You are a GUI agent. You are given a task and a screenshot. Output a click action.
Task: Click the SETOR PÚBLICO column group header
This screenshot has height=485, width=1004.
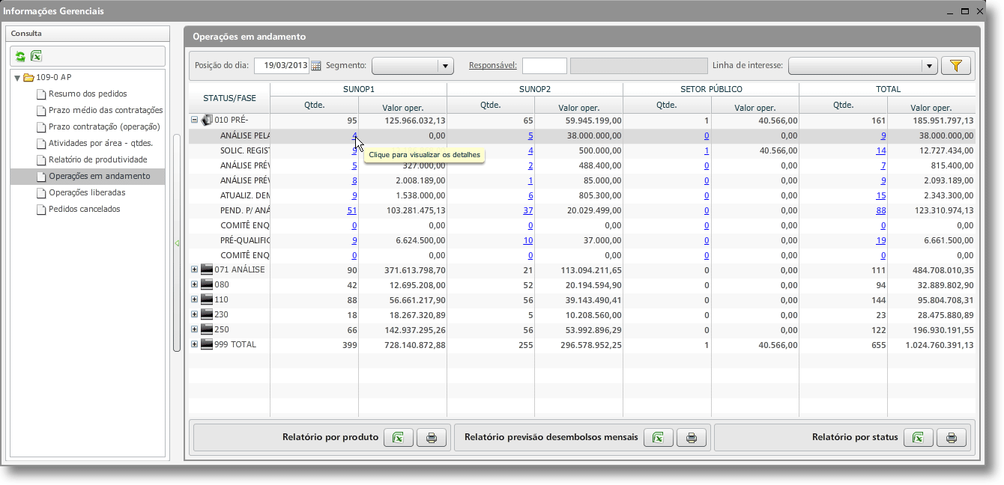point(711,89)
